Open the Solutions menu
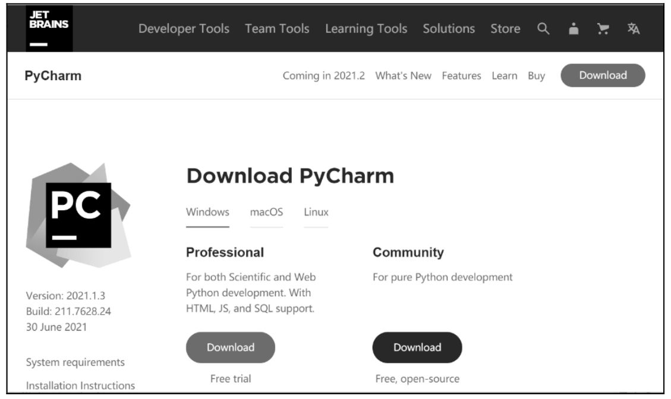671x399 pixels. (449, 28)
